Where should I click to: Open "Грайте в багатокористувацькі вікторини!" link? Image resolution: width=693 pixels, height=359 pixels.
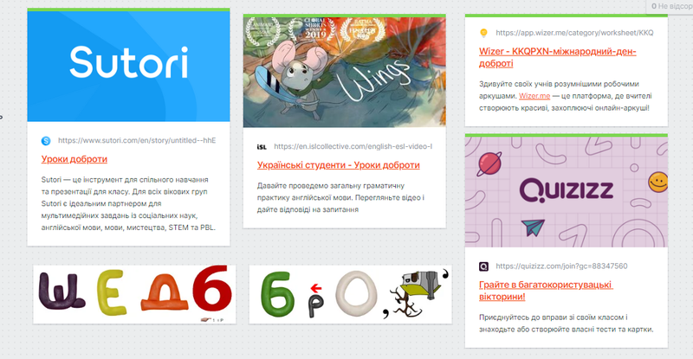[547, 291]
